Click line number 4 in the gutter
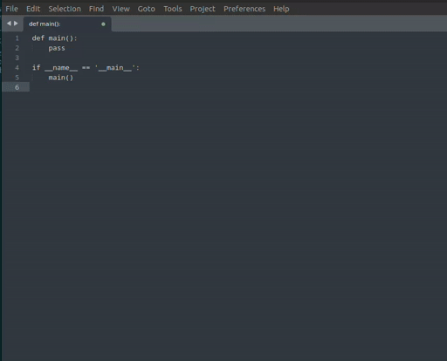This screenshot has width=447, height=361. tap(17, 68)
